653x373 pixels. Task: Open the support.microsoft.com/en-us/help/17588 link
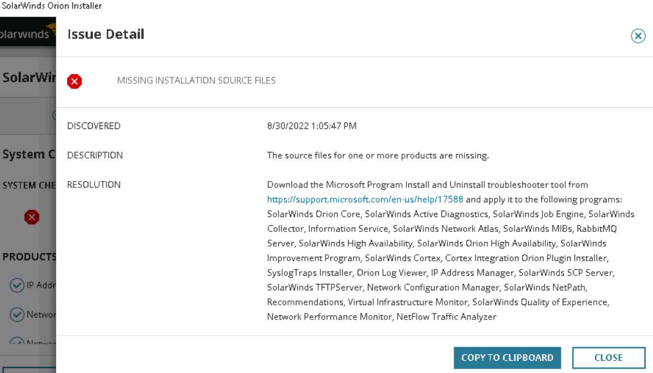tap(365, 199)
